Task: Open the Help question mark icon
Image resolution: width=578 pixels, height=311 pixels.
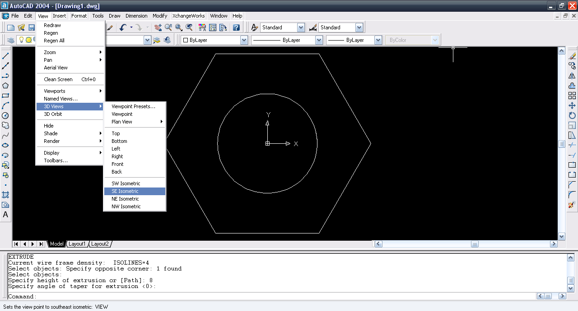Action: (236, 27)
